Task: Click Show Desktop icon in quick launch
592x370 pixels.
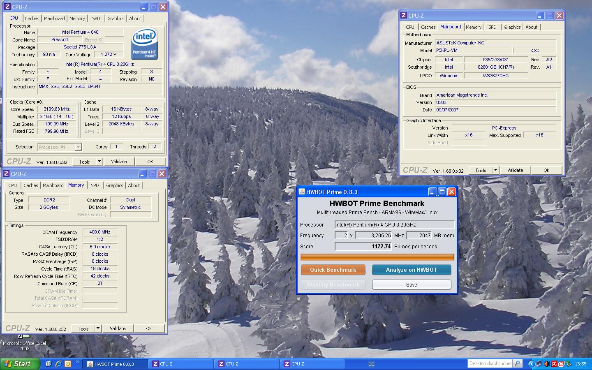Action: pos(49,364)
